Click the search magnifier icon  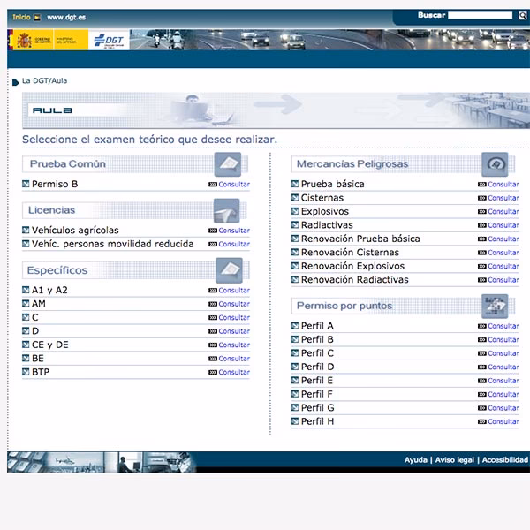pos(523,16)
